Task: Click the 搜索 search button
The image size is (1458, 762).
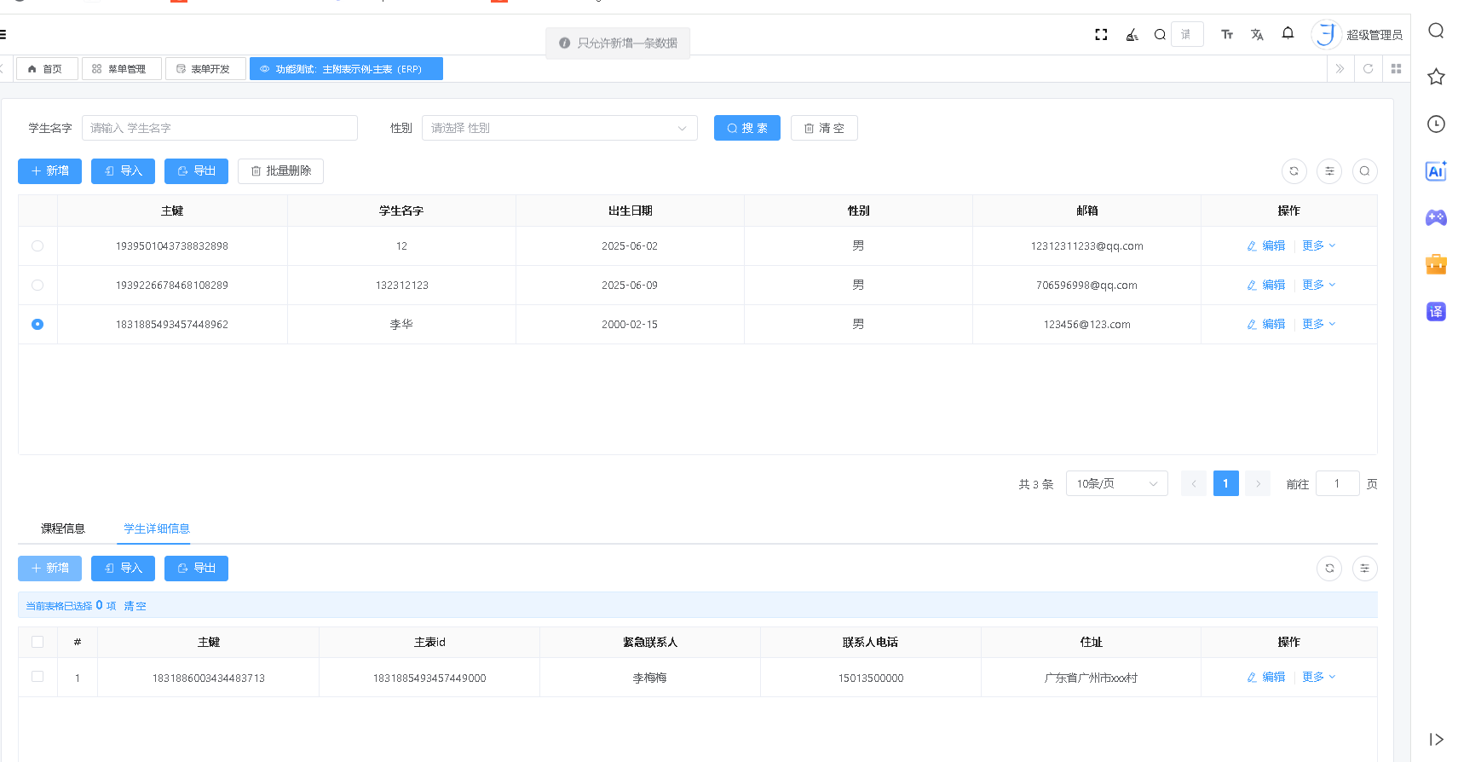Action: (747, 128)
